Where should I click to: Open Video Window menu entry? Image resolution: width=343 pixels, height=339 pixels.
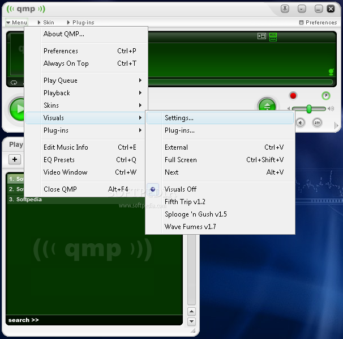point(86,172)
